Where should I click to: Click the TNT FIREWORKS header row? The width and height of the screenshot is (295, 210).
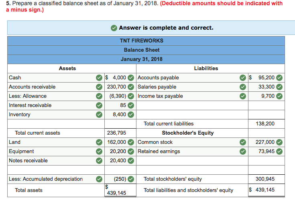[146, 41]
